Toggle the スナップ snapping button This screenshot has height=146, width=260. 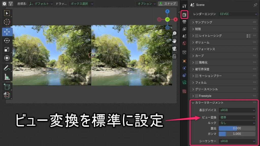(x=168, y=4)
